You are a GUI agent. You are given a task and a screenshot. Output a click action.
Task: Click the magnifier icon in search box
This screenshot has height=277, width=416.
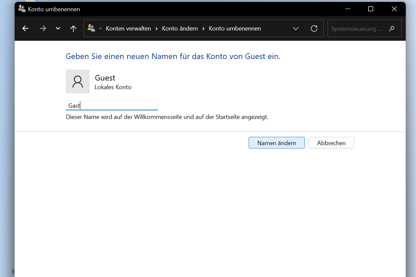tap(391, 28)
